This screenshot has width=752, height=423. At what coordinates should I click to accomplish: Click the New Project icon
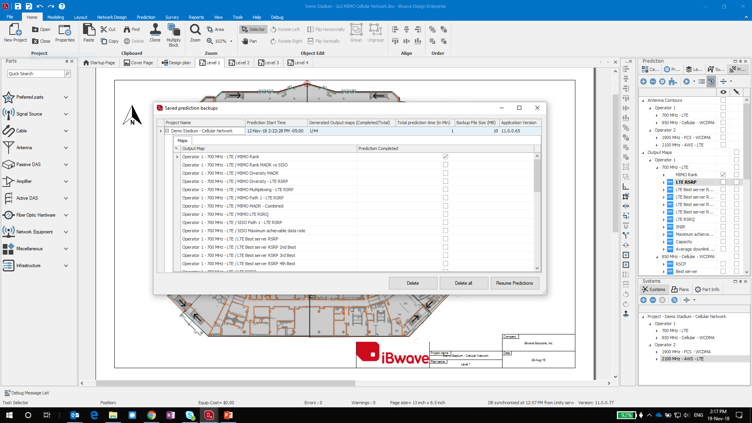[x=15, y=33]
